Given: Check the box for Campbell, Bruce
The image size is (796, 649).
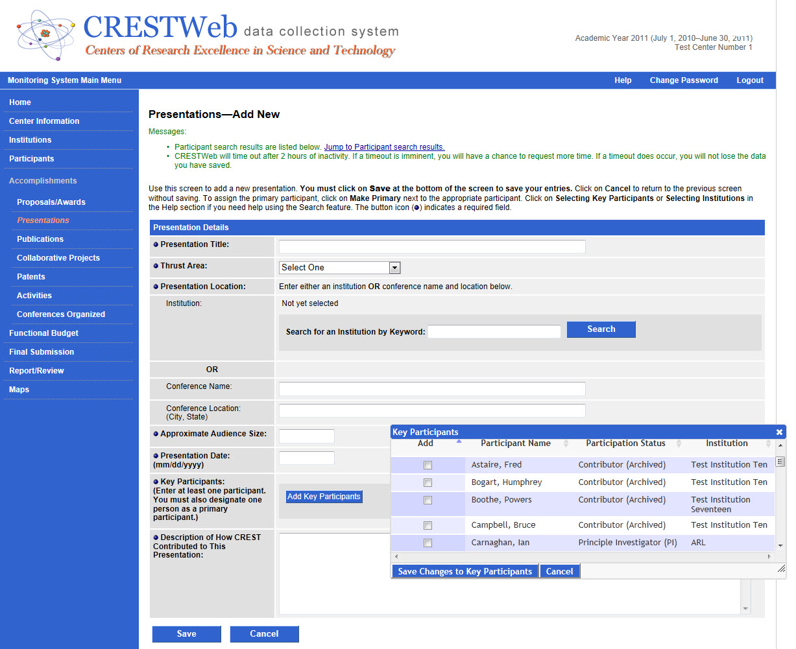Looking at the screenshot, I should point(428,525).
